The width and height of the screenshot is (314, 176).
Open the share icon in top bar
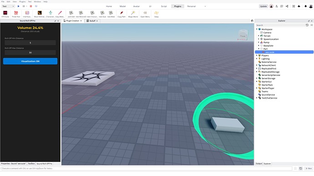click(287, 6)
